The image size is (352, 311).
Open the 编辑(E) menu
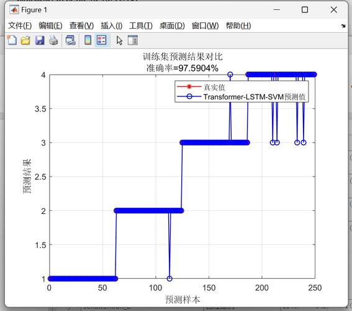point(50,26)
